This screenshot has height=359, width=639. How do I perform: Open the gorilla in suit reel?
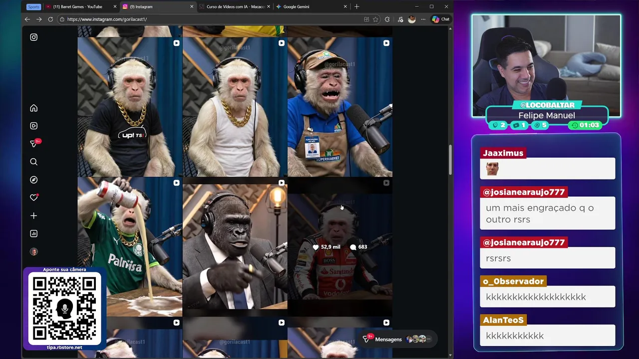pyautogui.click(x=235, y=247)
